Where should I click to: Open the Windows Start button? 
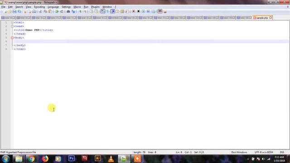6,159
